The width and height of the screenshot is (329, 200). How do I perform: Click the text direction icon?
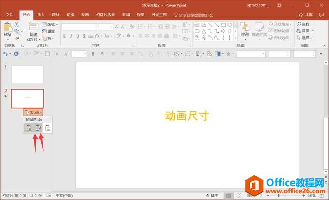point(185,25)
